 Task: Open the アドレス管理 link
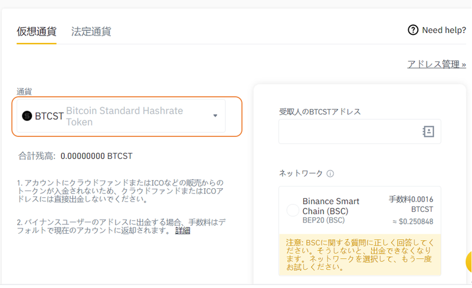tap(437, 64)
